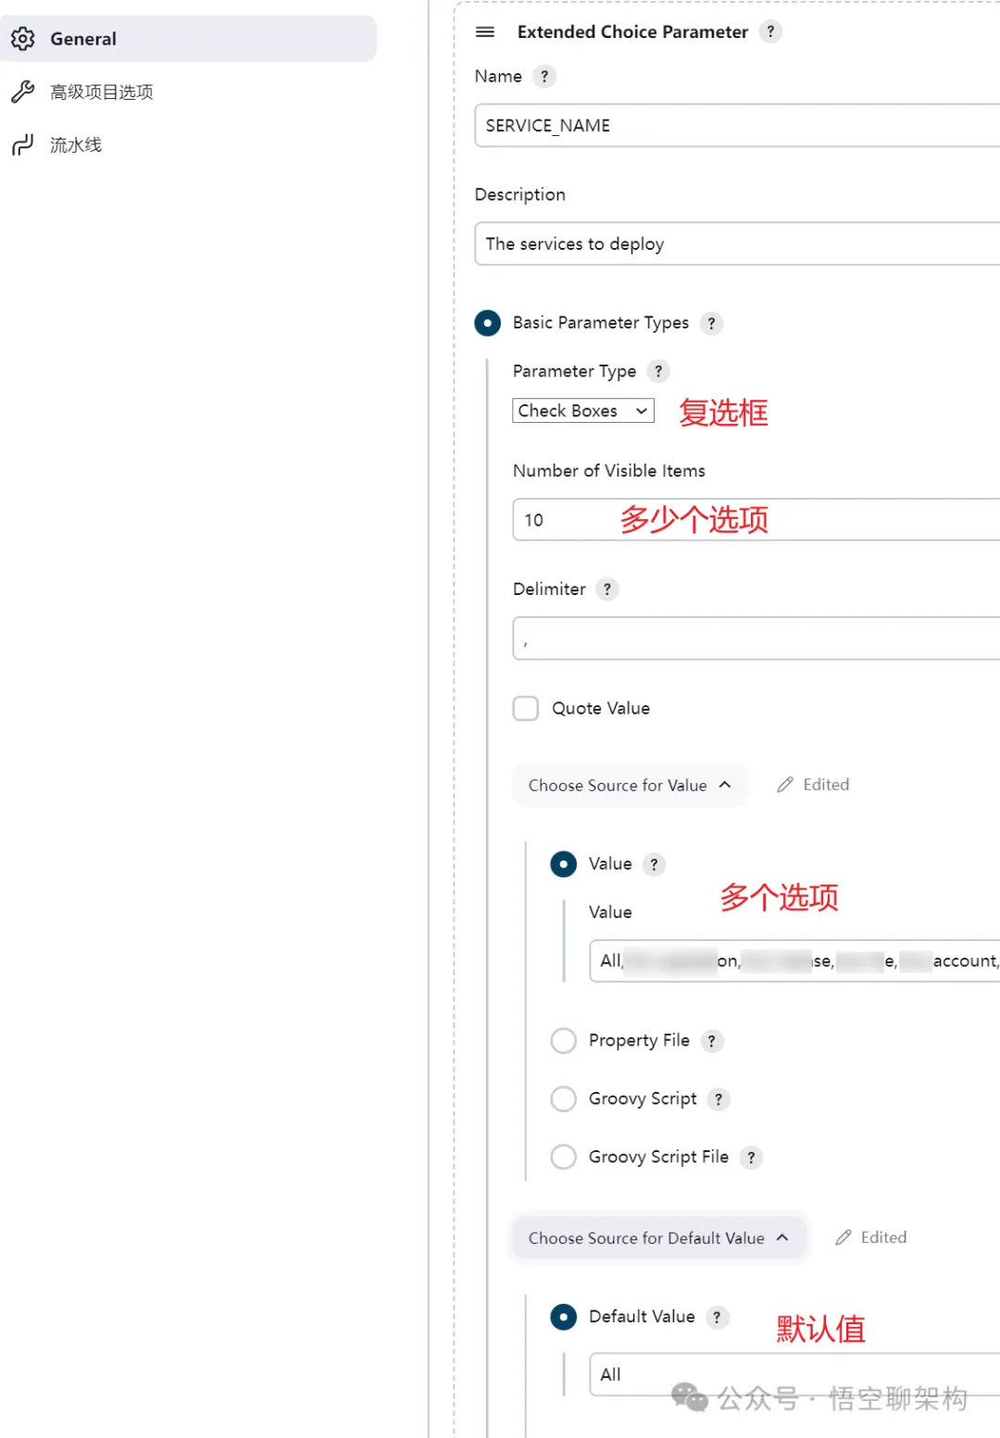Select the Groovy Script File radio button
The width and height of the screenshot is (1000, 1438).
[x=563, y=1157]
